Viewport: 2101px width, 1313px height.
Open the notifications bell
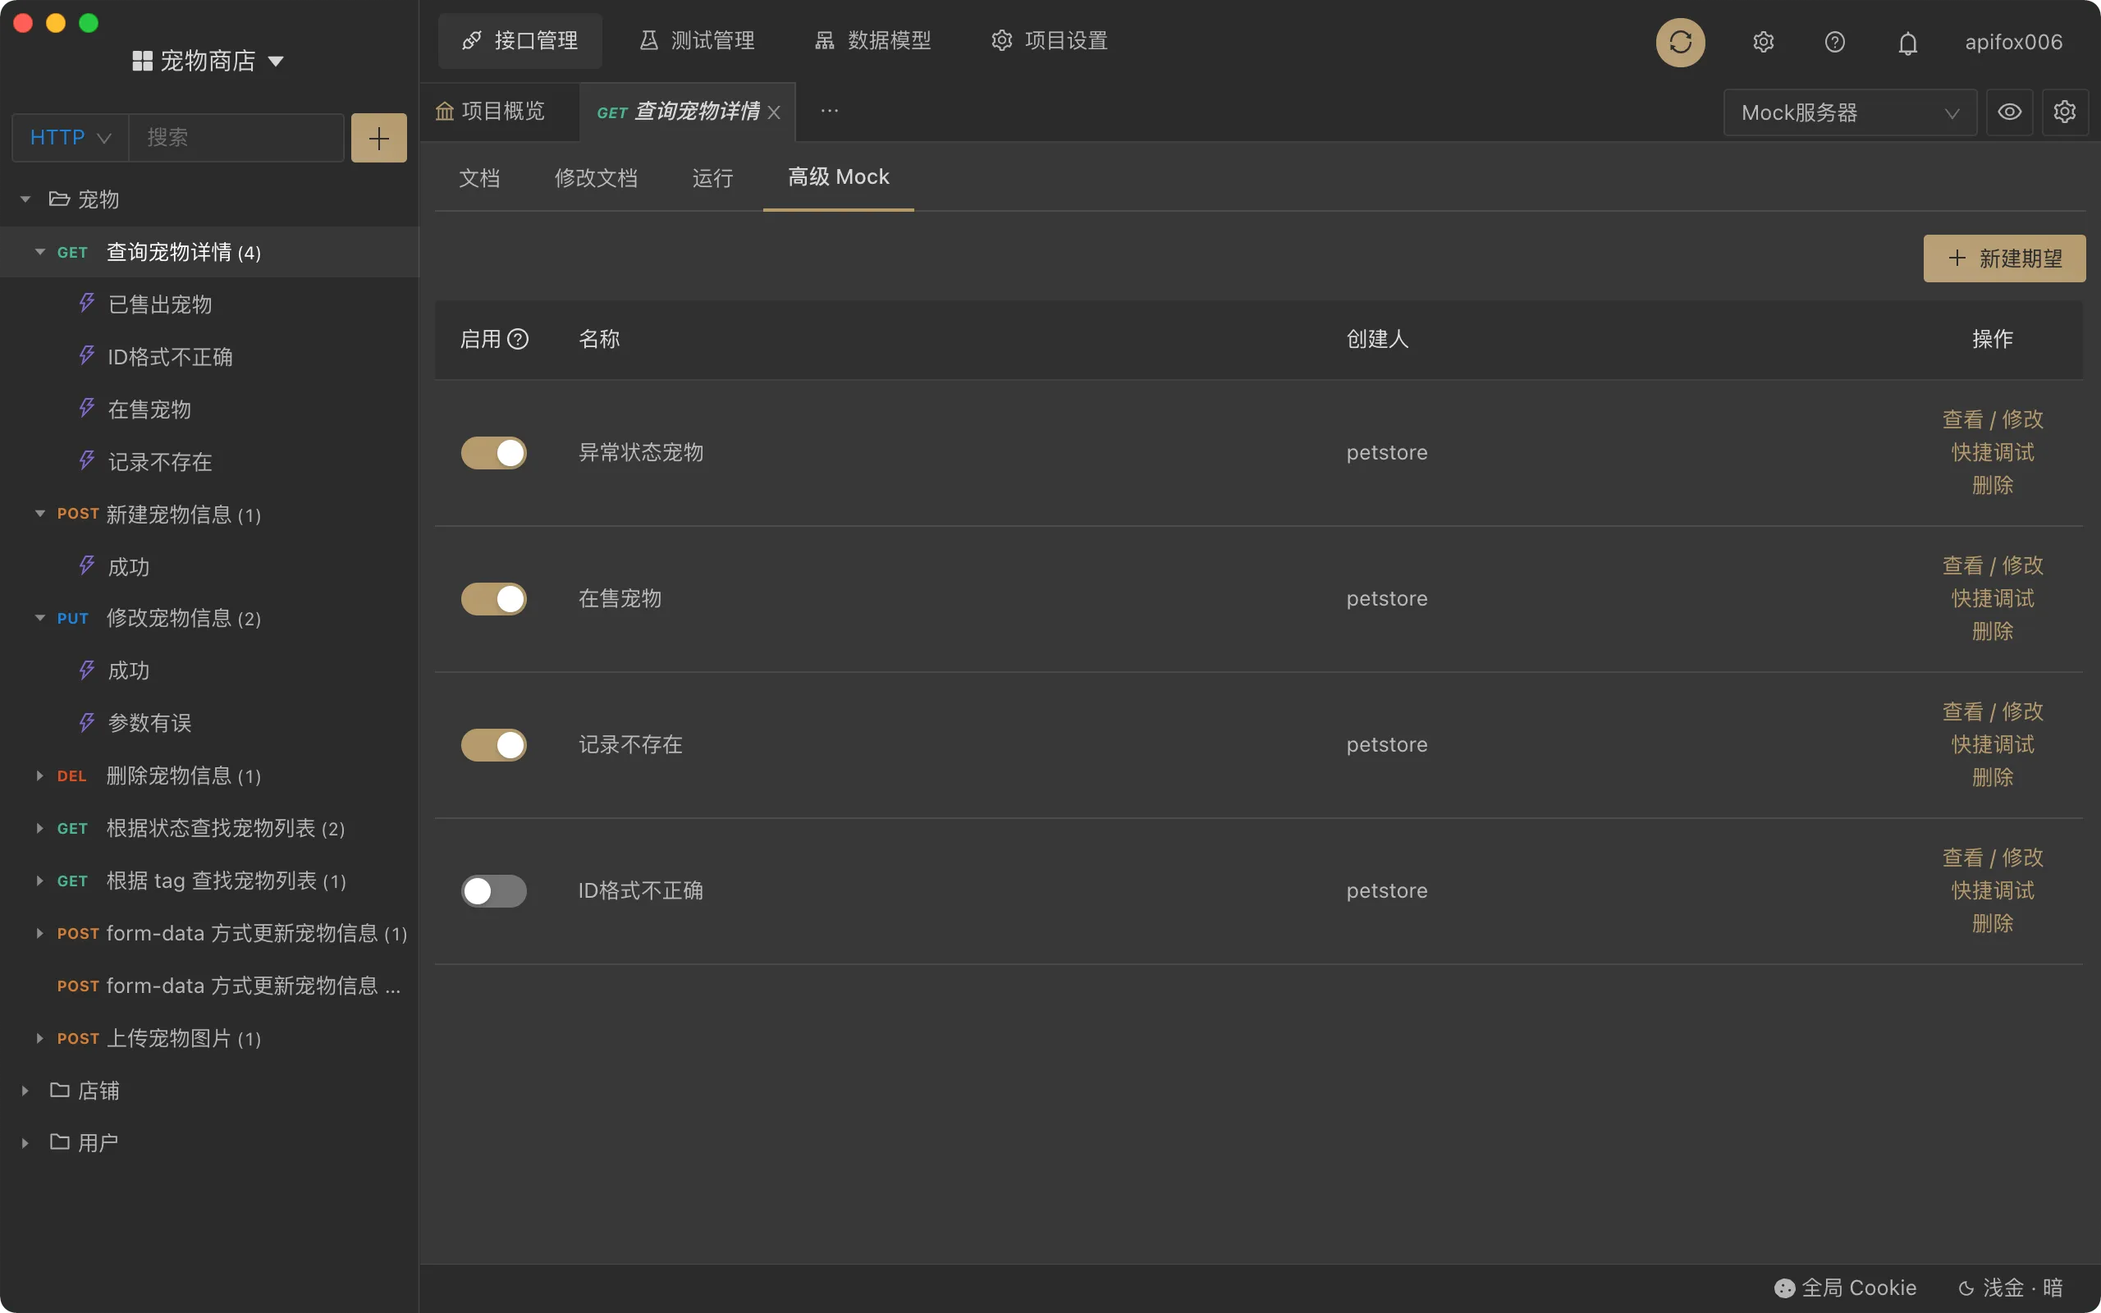[x=1907, y=42]
